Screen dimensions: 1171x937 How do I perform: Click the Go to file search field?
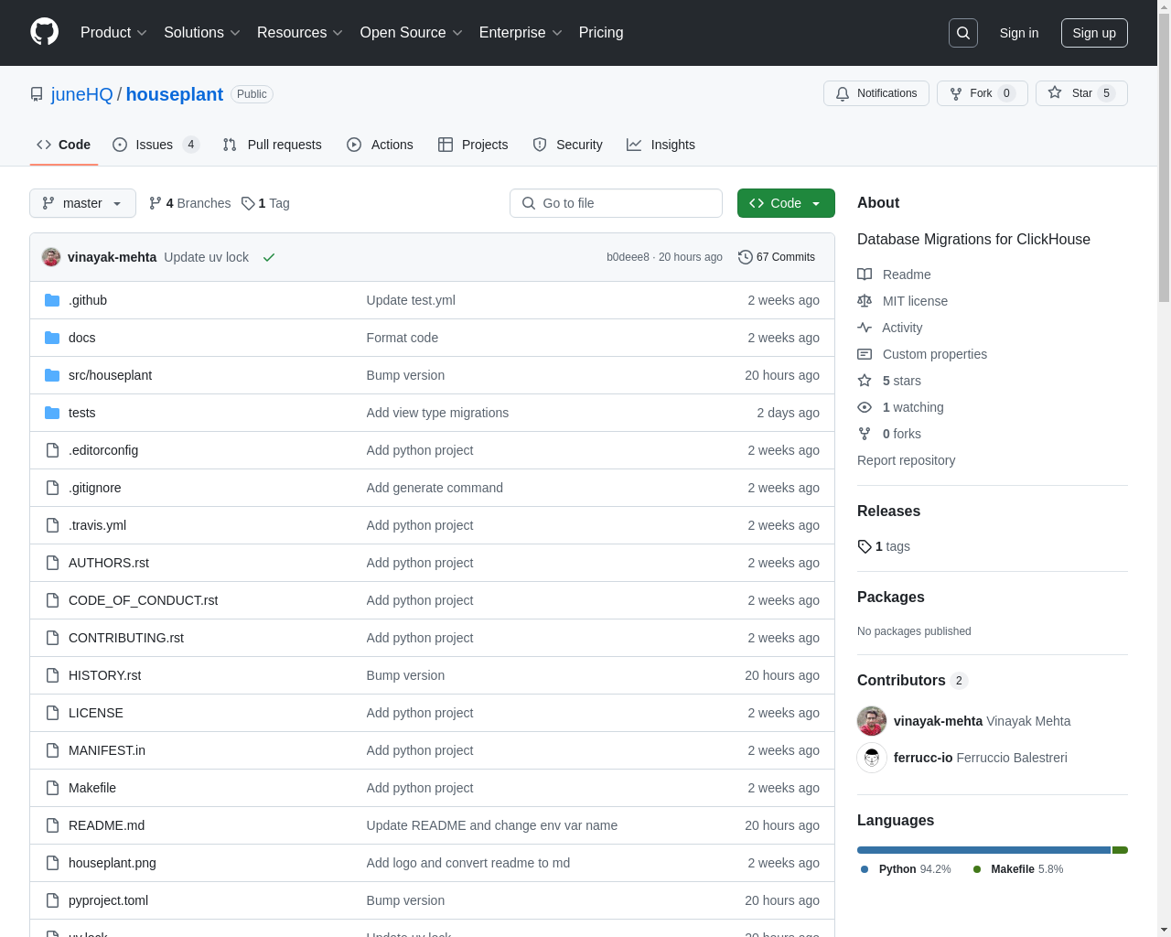click(616, 203)
